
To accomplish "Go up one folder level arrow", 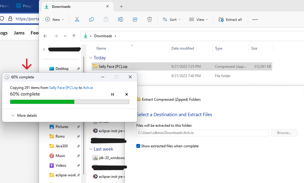I will (x=74, y=36).
